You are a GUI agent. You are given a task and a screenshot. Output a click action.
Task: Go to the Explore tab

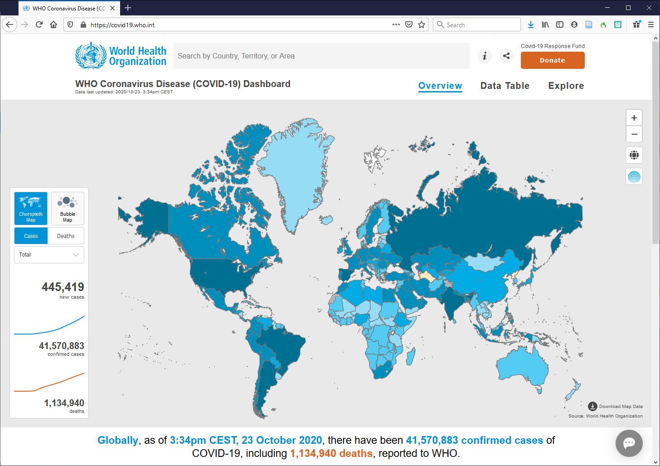tap(566, 86)
